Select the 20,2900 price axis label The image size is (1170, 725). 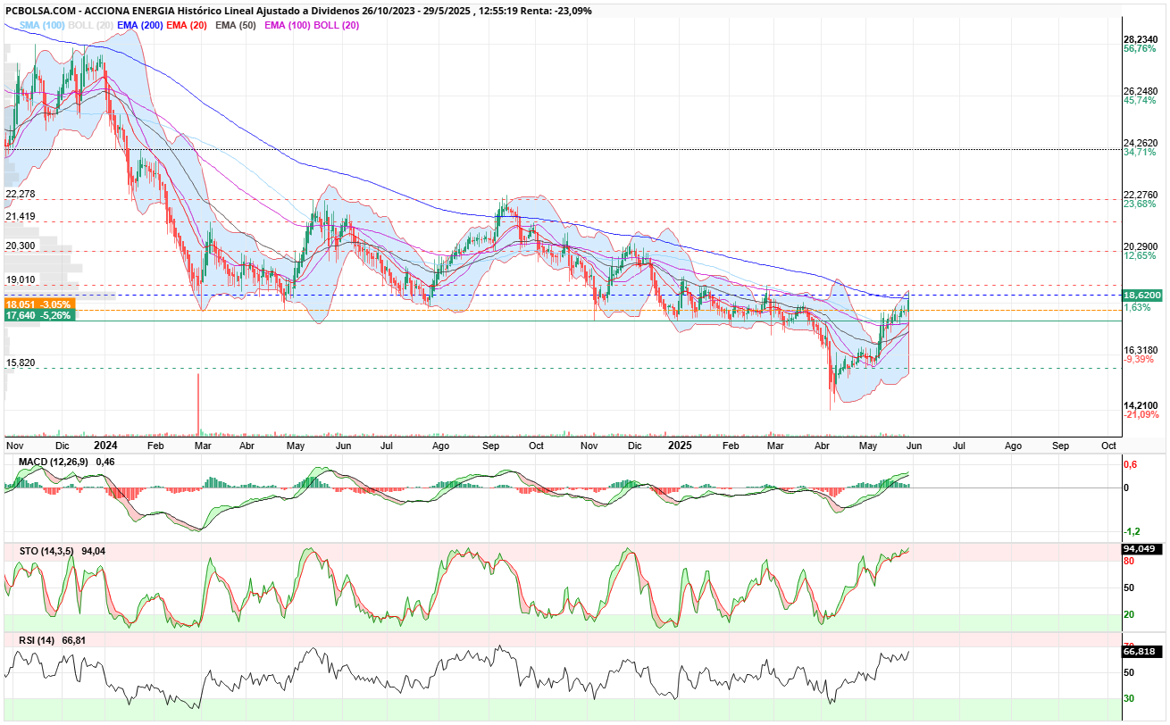tap(1141, 246)
